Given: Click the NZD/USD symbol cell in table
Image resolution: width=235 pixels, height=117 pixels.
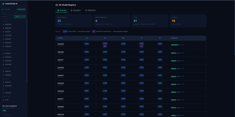Looking at the screenshot, I should [x=61, y=84].
